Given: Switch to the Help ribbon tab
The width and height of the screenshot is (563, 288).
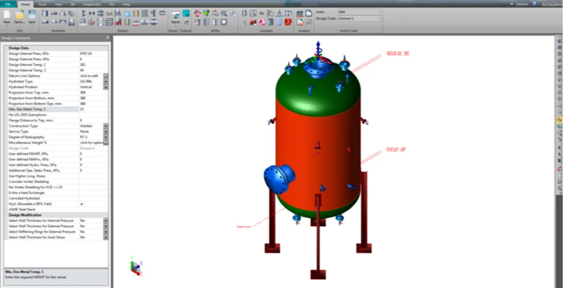Looking at the screenshot, I should pos(126,4).
